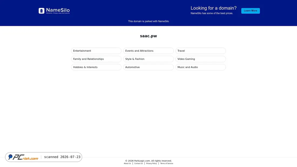Open the Contact Us footer link
Viewport: 297px width, 167px height.
pos(139,163)
